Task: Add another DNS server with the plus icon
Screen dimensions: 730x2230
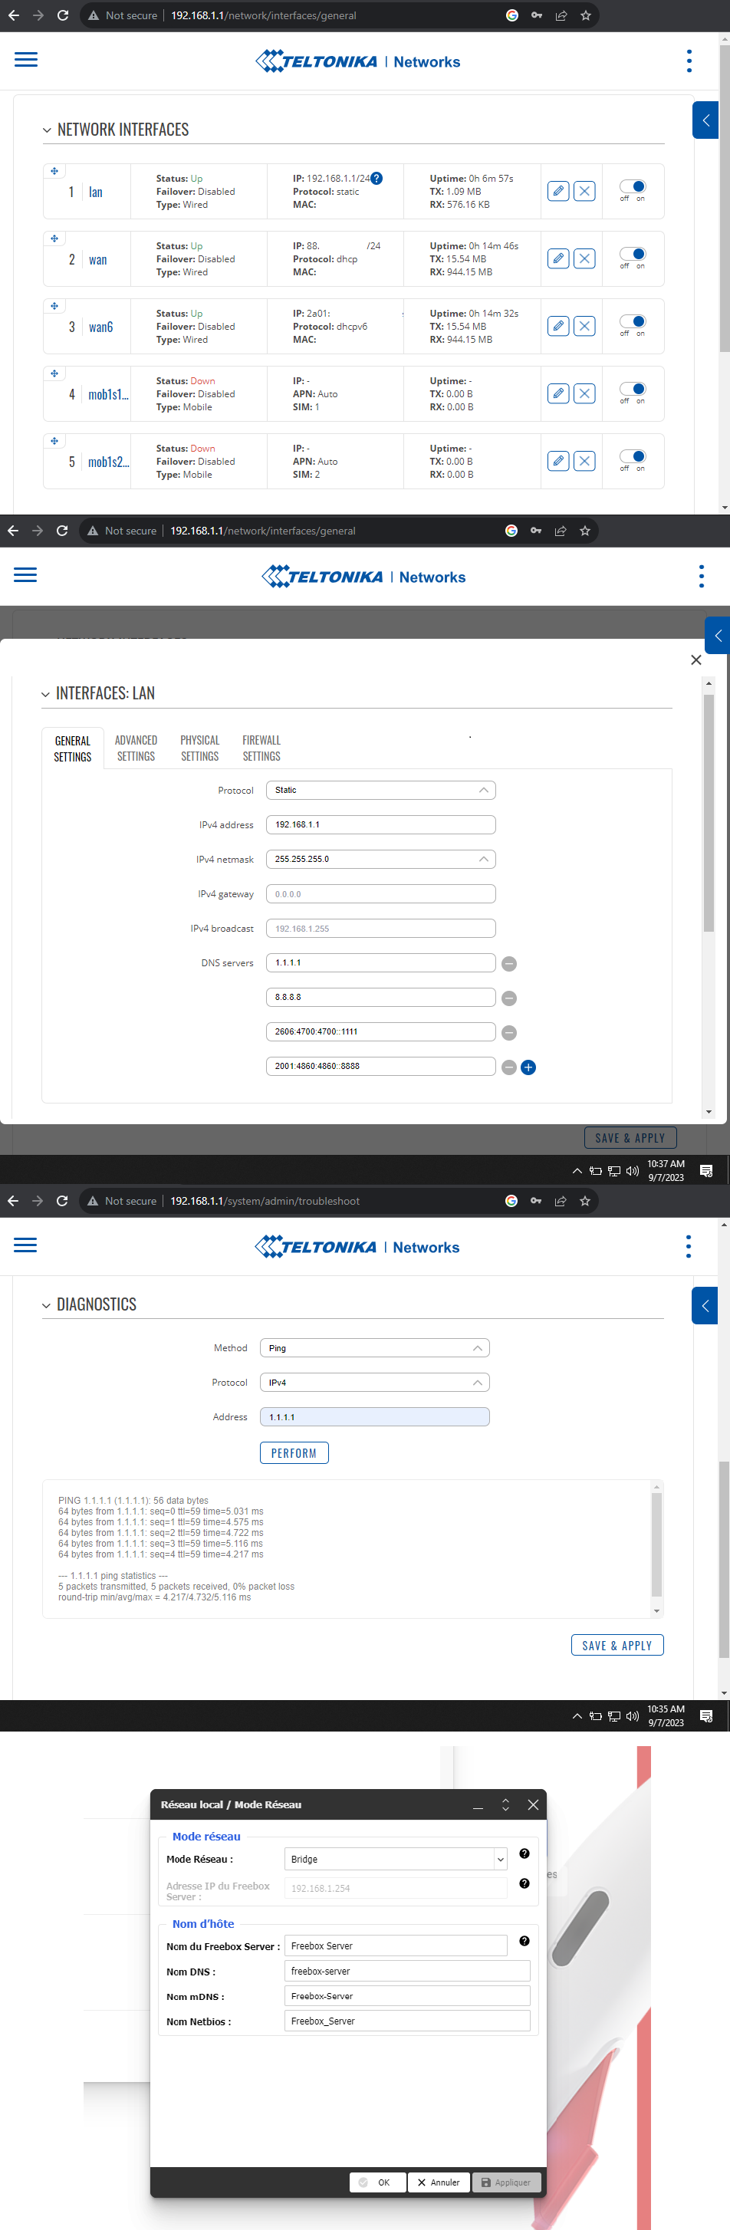Action: point(528,1067)
